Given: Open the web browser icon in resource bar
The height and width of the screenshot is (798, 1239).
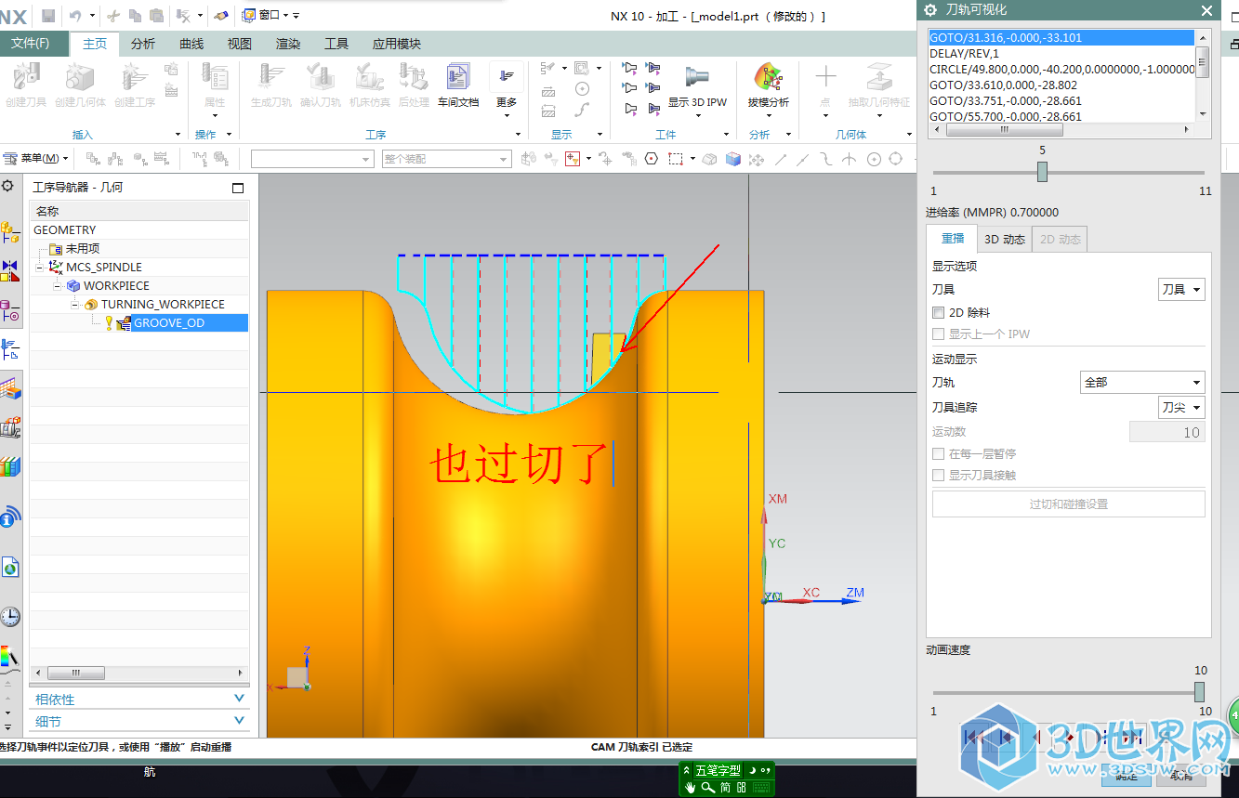Looking at the screenshot, I should tap(10, 567).
